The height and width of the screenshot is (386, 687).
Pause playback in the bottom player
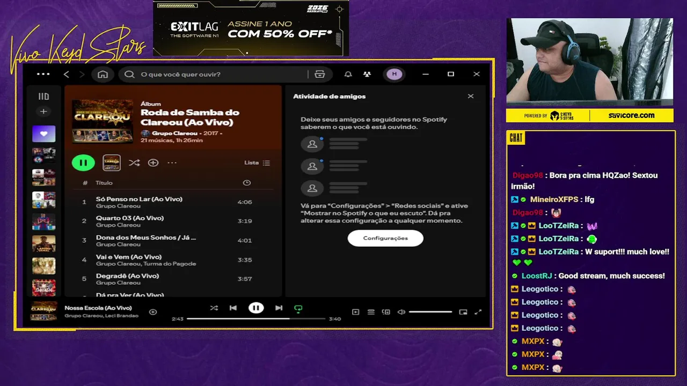(x=256, y=308)
